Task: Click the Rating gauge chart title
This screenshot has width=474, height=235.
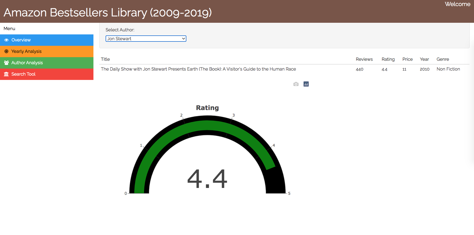Action: point(207,108)
